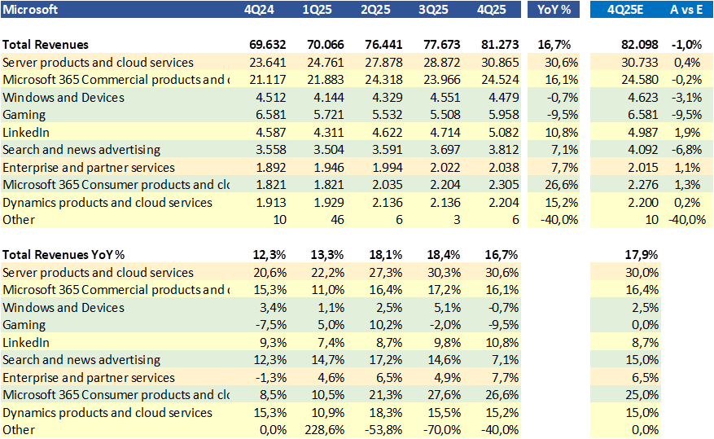Select the '0,4%' A vs E cell
Screen dimensions: 714x439
688,63
